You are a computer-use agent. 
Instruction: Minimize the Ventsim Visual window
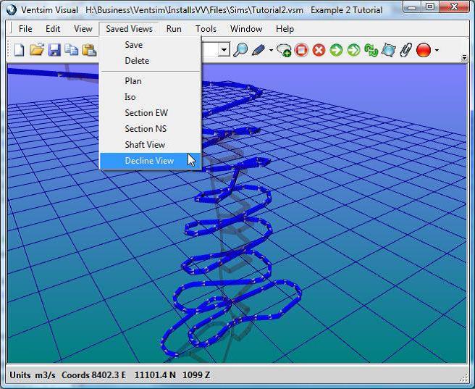pyautogui.click(x=412, y=7)
